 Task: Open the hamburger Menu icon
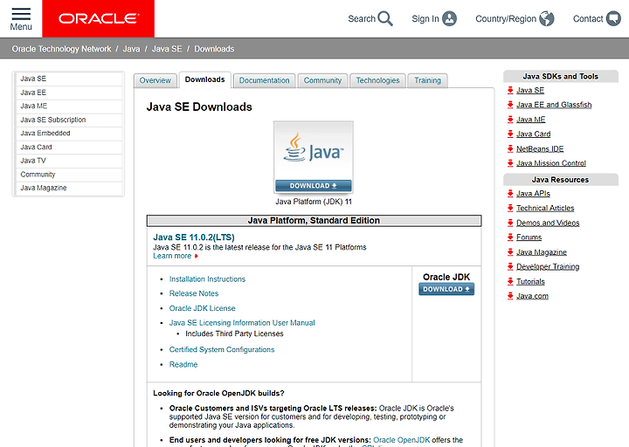[21, 14]
